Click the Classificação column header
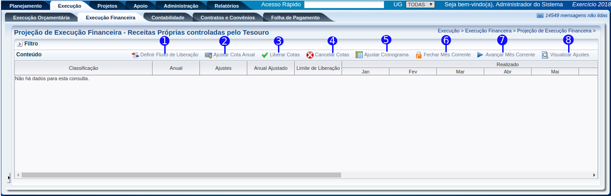 click(83, 68)
